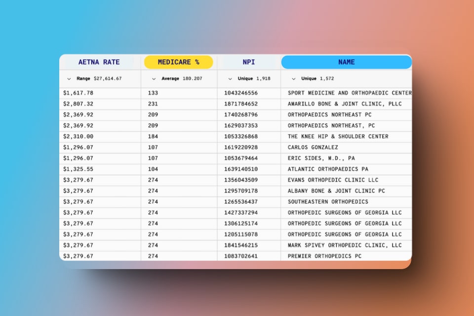Select NPI 1871784652
The image size is (474, 316).
(241, 104)
